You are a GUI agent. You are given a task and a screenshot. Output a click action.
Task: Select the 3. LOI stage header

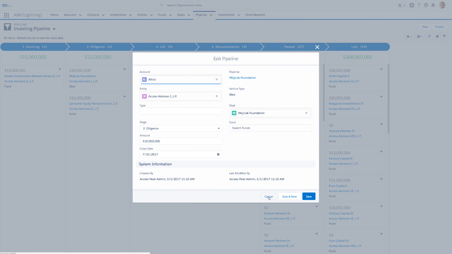click(x=164, y=47)
